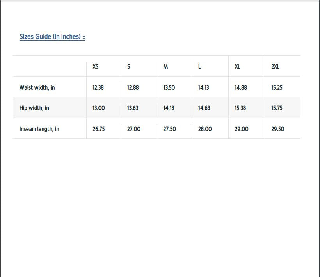Select the 13.50 waist width cell

[169, 88]
